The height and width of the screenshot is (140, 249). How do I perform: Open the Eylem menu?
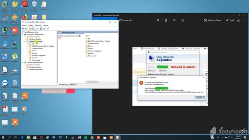coord(30,25)
